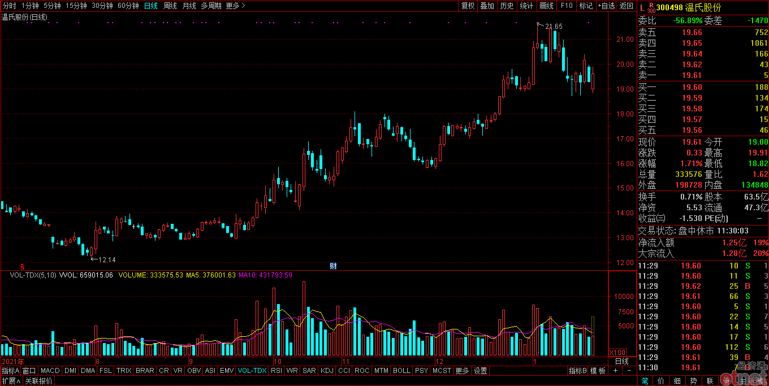This screenshot has height=386, width=769.
Task: Select the 5分钟 timeframe
Action: [x=52, y=6]
